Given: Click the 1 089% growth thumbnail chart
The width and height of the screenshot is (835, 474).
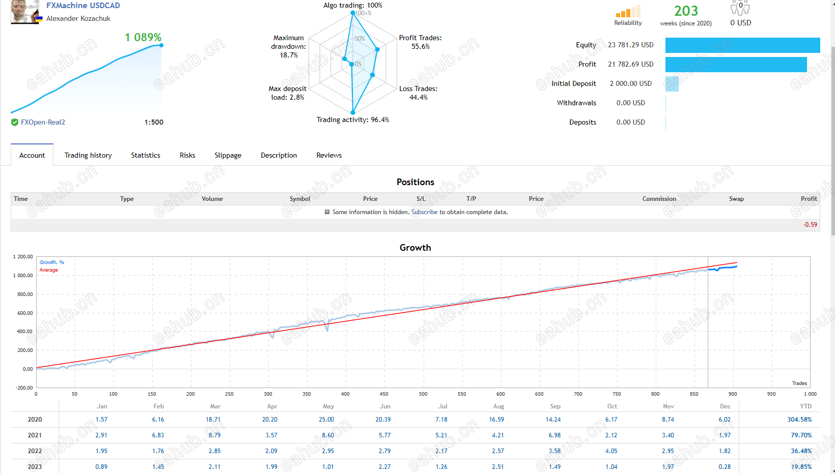Looking at the screenshot, I should tap(87, 79).
